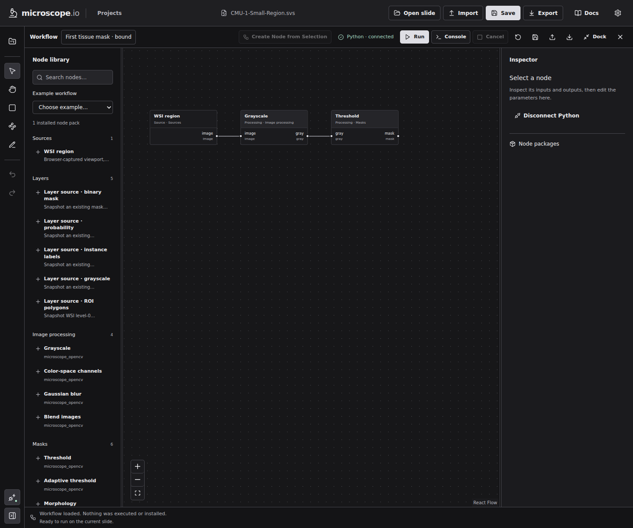Open the Projects tab
633x528 pixels.
point(109,13)
